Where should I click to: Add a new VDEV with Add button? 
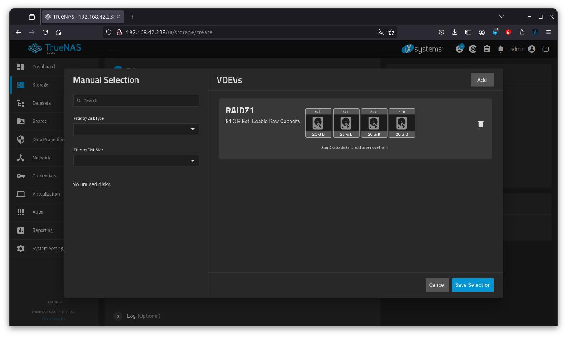tap(482, 80)
